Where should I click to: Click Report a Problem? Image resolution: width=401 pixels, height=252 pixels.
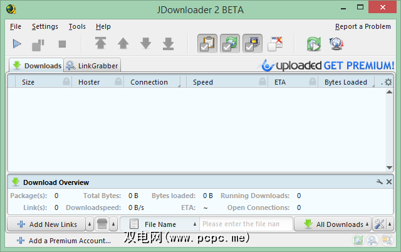[363, 26]
